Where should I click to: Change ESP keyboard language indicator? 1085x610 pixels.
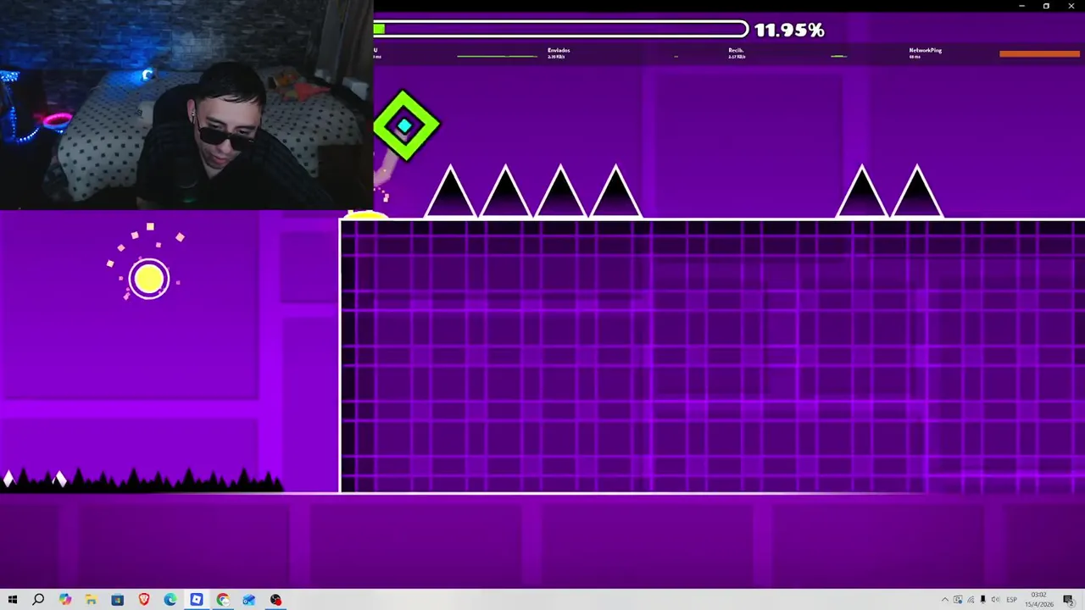1011,600
